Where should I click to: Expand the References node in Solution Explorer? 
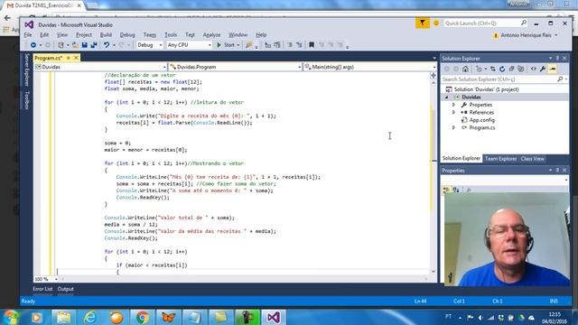[x=453, y=112]
